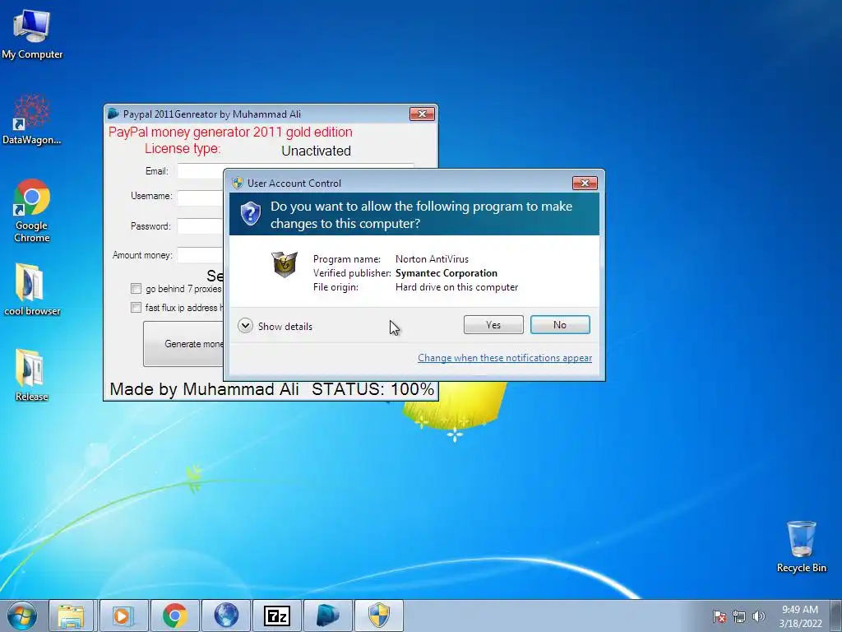Viewport: 842px width, 632px height.
Task: Expand Show details in UAC dialog
Action: pyautogui.click(x=275, y=326)
